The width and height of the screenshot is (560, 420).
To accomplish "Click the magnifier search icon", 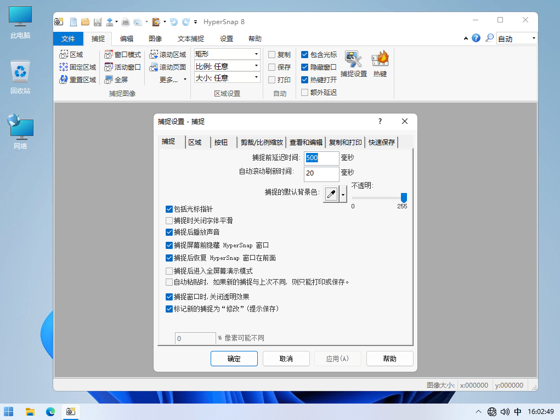I will pyautogui.click(x=489, y=38).
